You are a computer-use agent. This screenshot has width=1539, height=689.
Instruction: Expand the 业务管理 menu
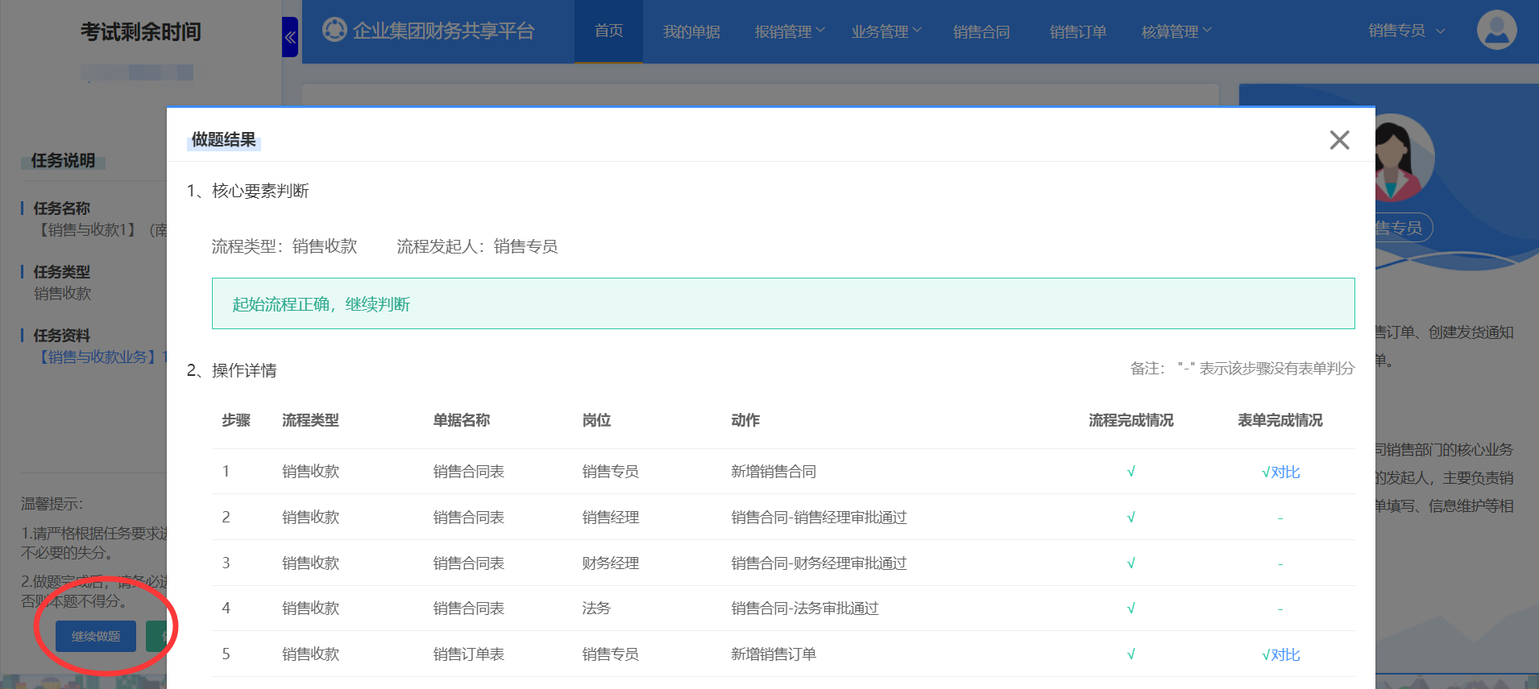886,31
